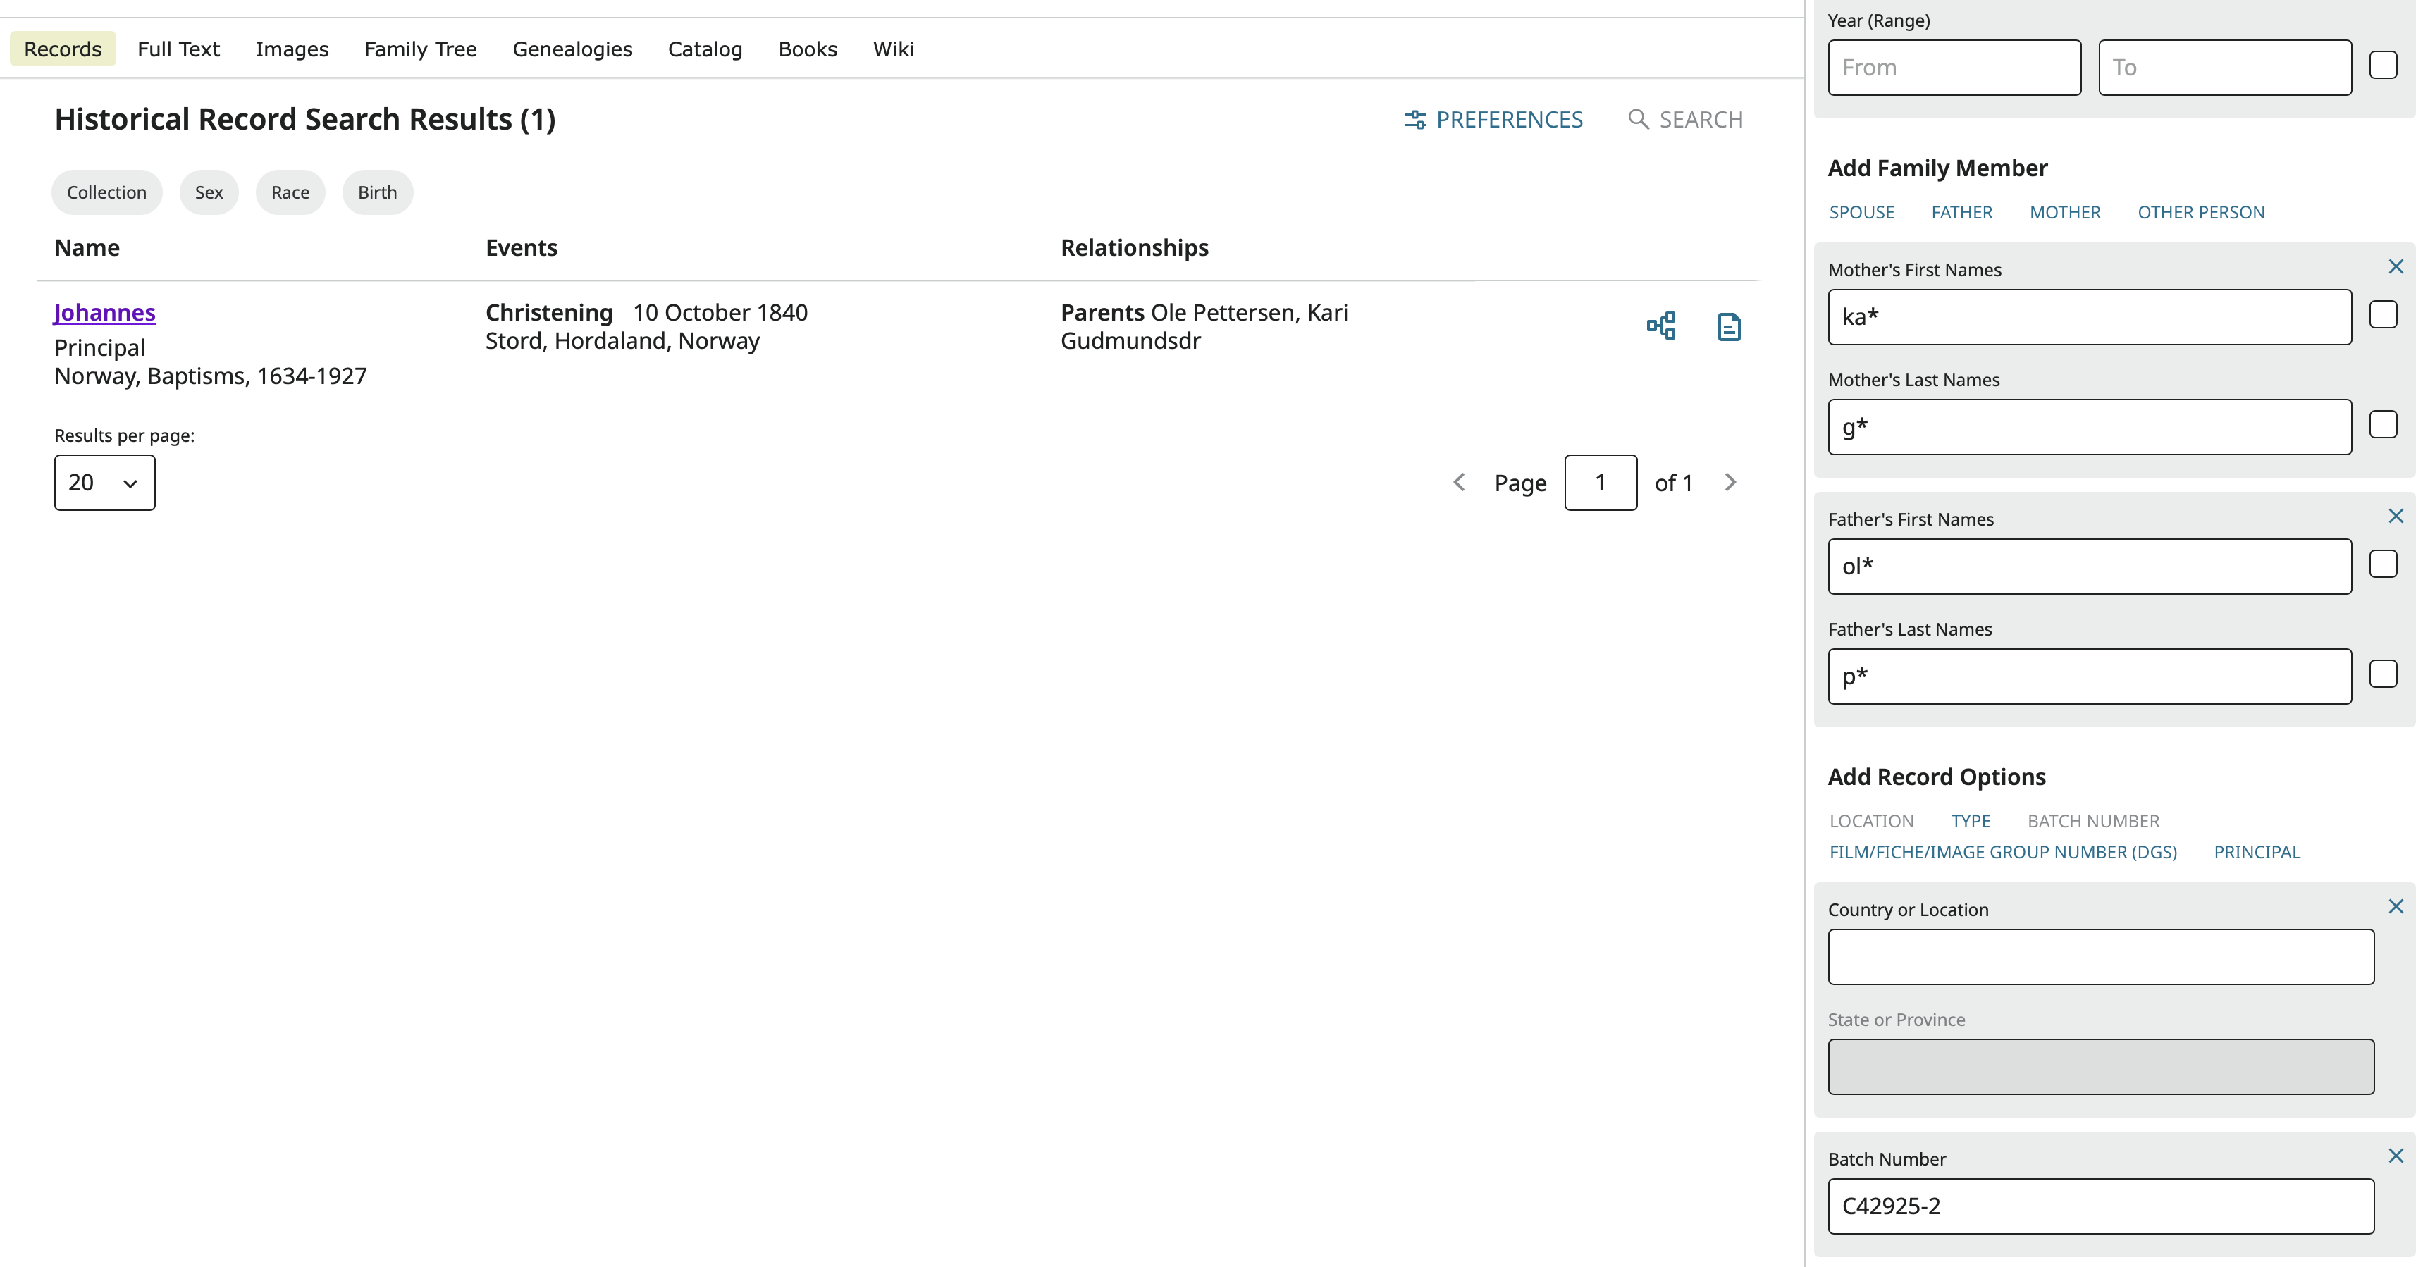The height and width of the screenshot is (1267, 2423).
Task: Click the Batch Number input containing C42925-2
Action: tap(2100, 1206)
